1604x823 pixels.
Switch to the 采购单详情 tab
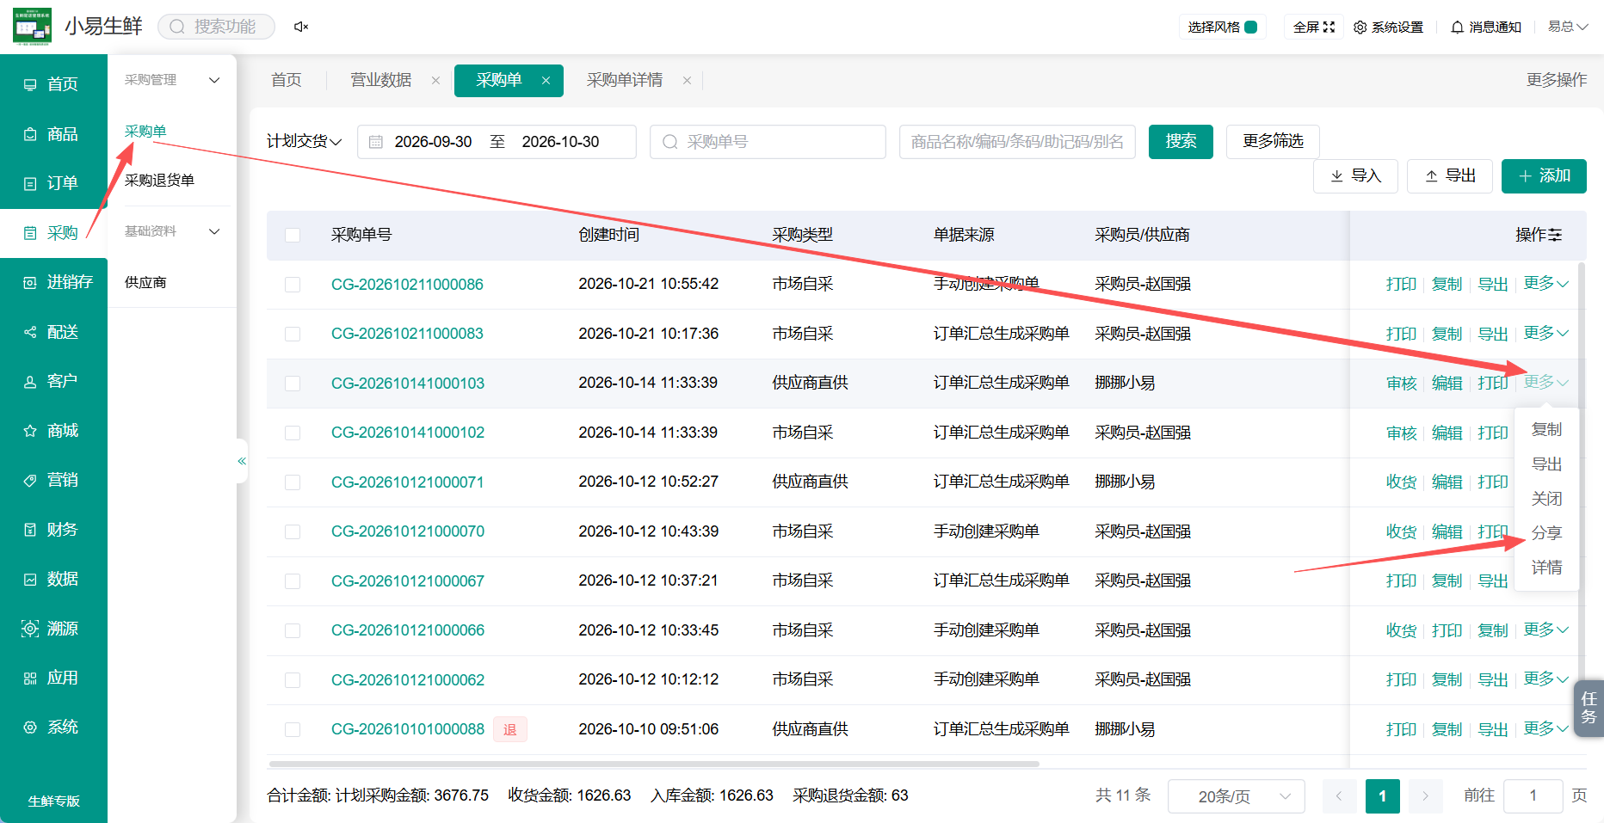coord(625,80)
